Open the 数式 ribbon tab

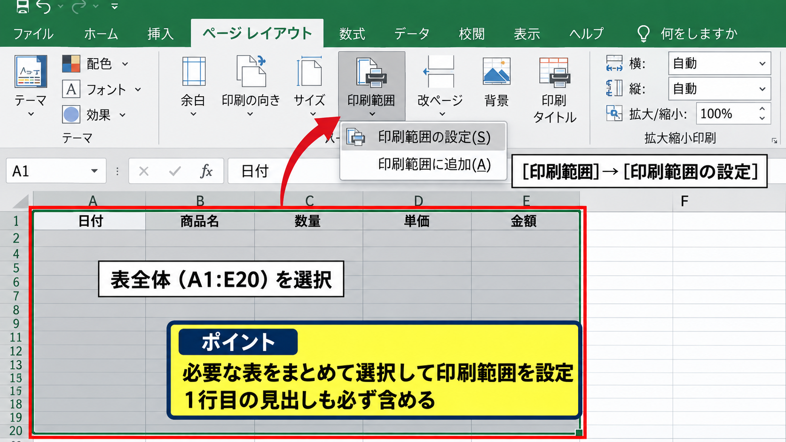click(353, 34)
